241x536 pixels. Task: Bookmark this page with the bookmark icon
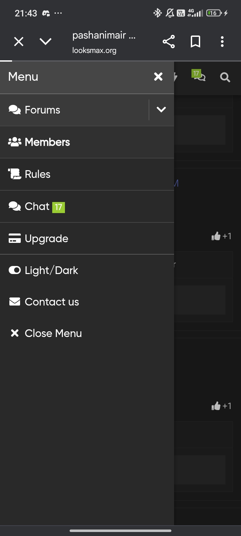point(195,42)
